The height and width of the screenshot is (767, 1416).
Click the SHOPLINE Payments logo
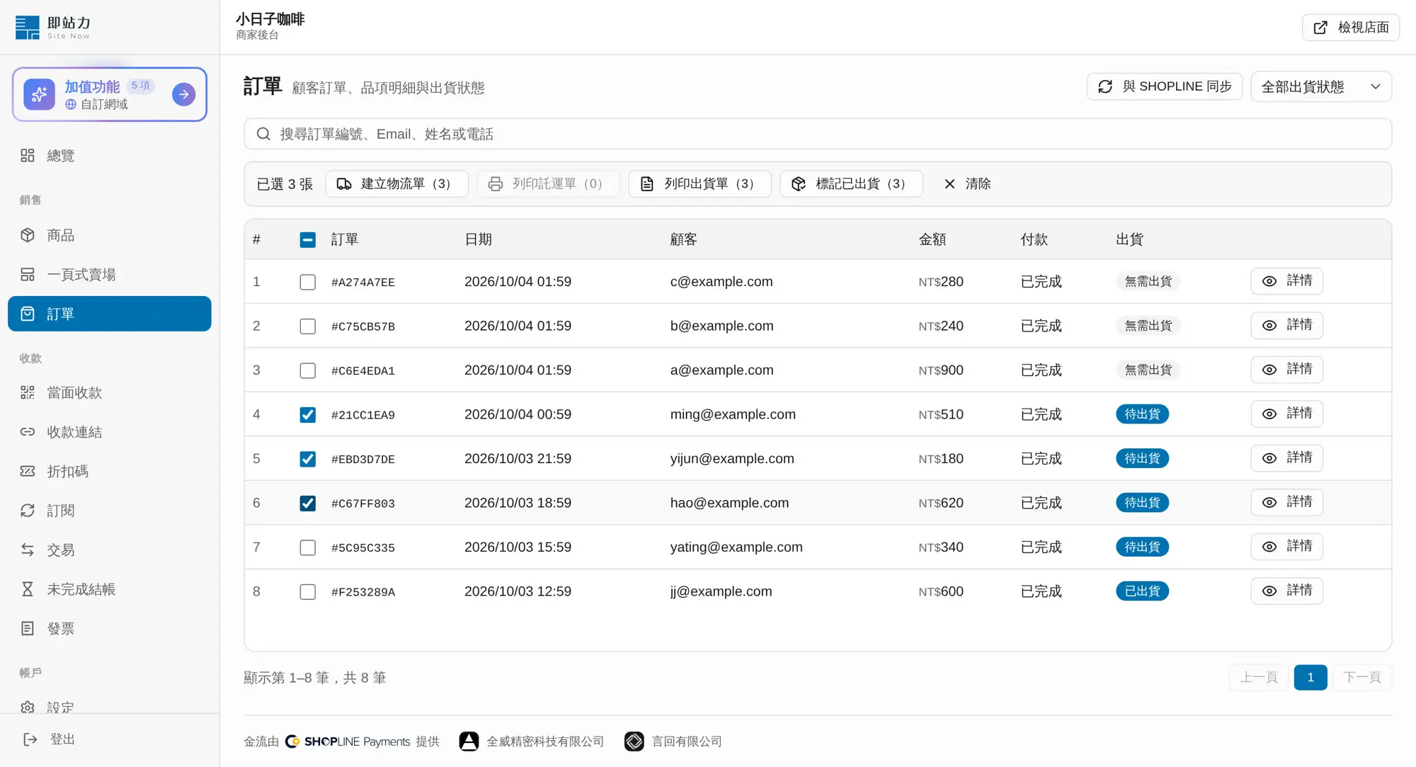pyautogui.click(x=348, y=742)
